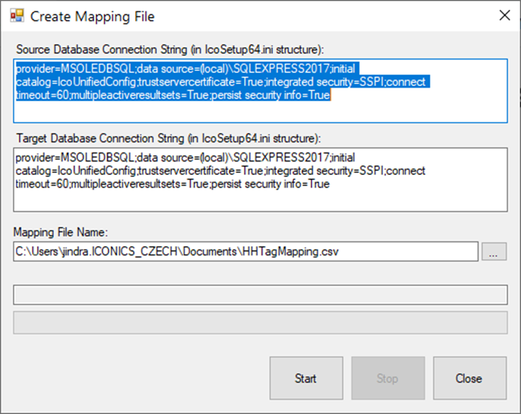Click the disabled Stop button
Image resolution: width=521 pixels, height=414 pixels.
pyautogui.click(x=388, y=378)
